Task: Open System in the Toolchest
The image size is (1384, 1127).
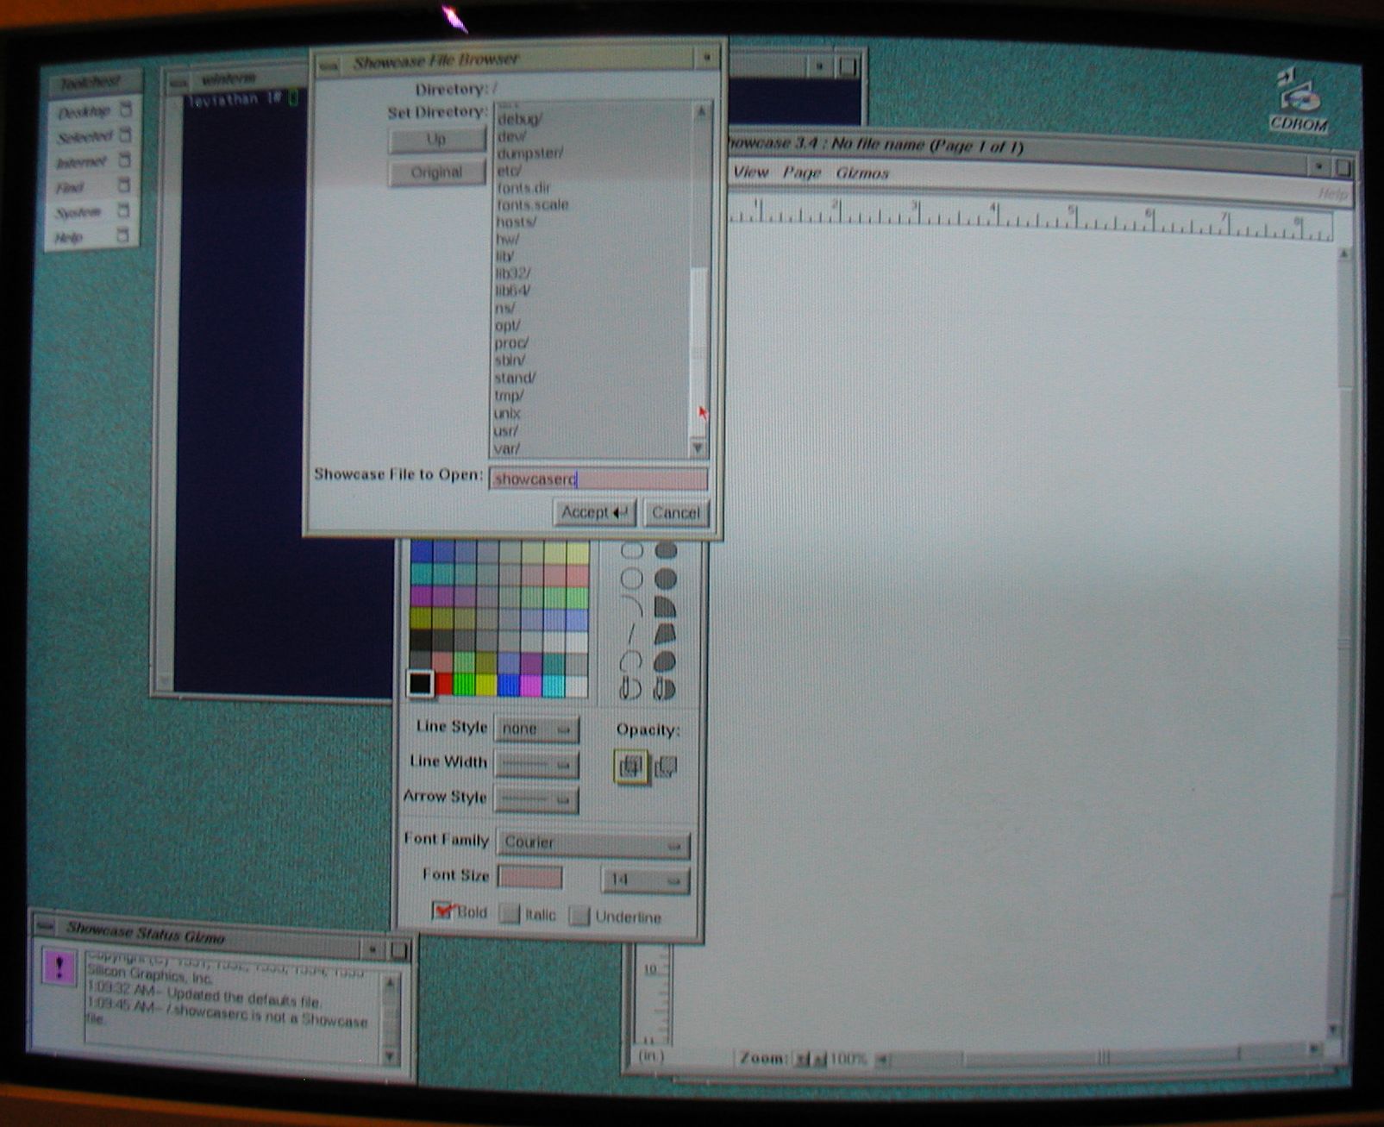Action: pos(93,211)
